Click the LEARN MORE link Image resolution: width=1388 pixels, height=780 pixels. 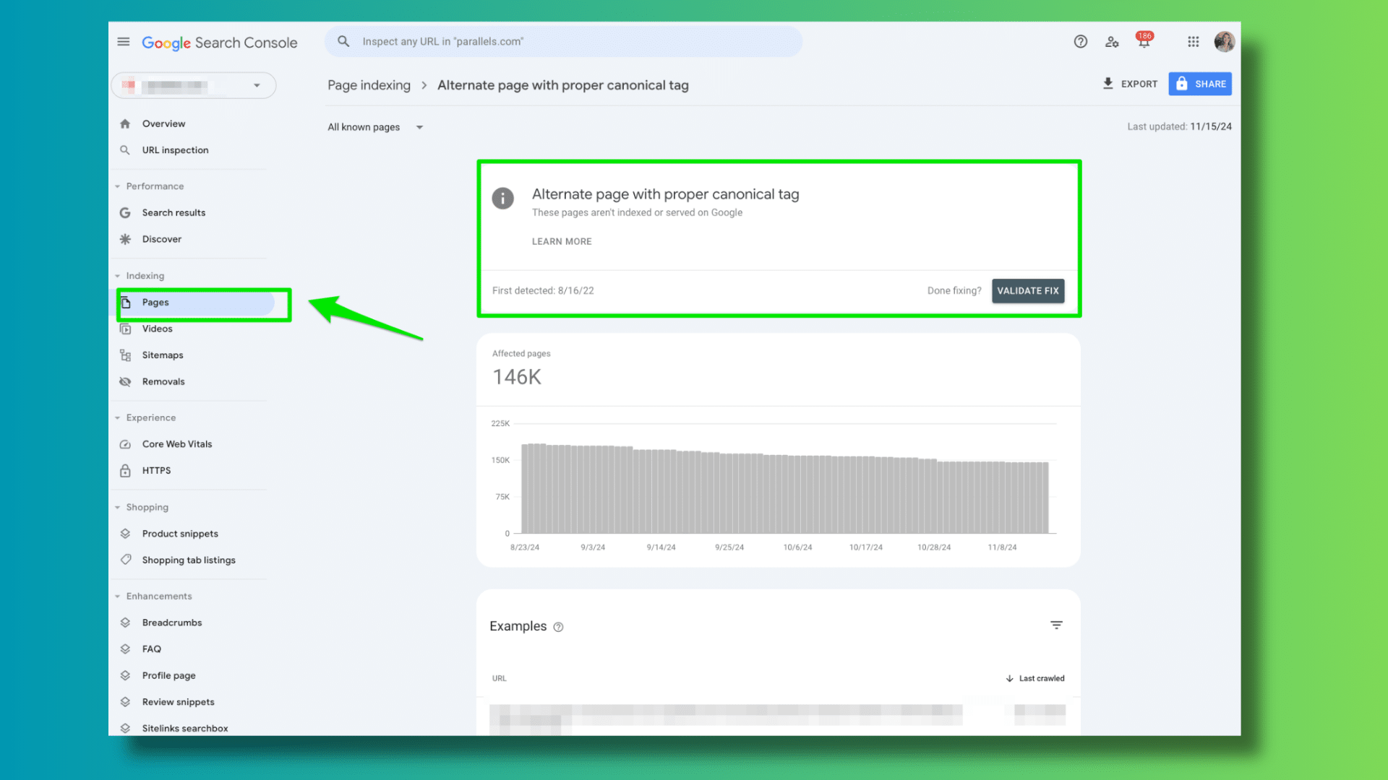tap(562, 242)
